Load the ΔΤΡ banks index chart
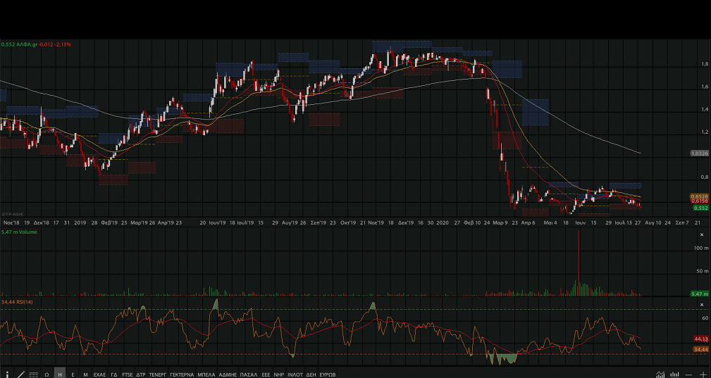This screenshot has height=378, width=711. click(141, 374)
